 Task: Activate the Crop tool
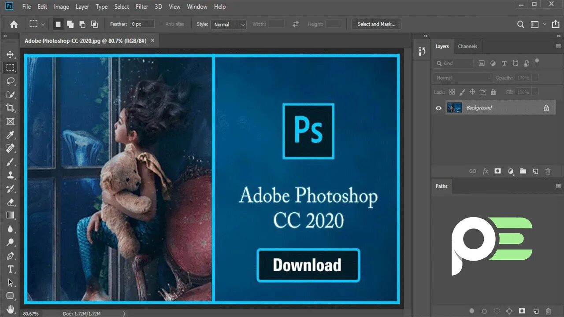click(x=10, y=108)
